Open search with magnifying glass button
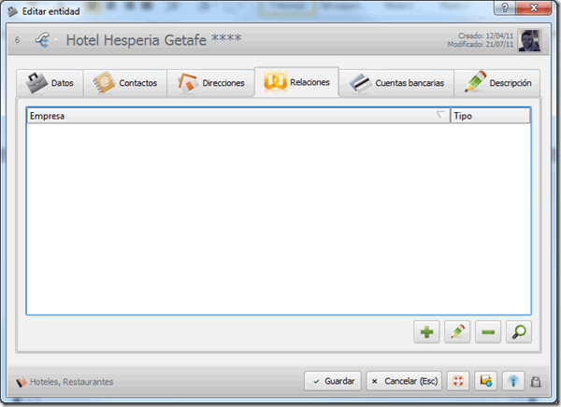The image size is (561, 407). 519,332
